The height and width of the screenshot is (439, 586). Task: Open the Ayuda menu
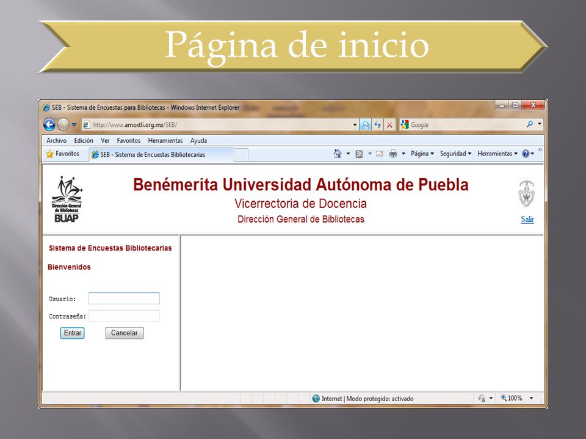click(x=198, y=140)
